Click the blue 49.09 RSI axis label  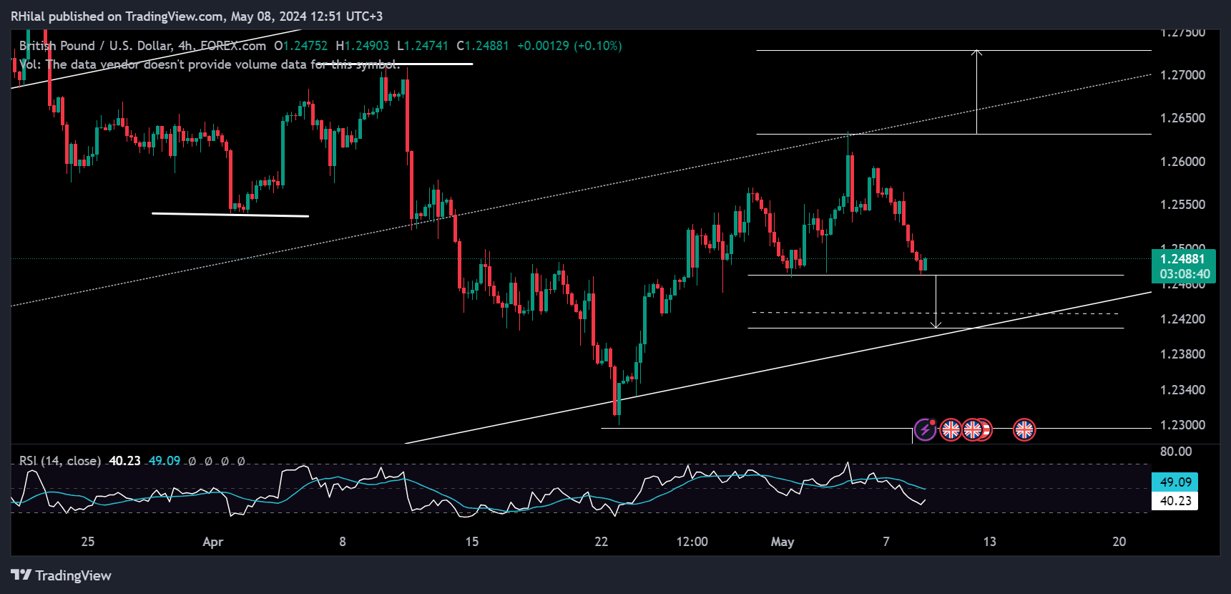click(x=1175, y=482)
